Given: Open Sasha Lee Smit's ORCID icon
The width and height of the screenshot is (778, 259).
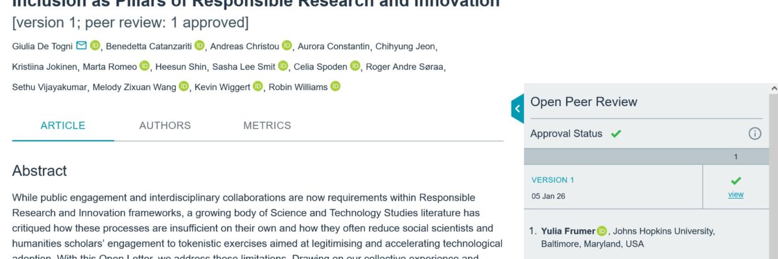Looking at the screenshot, I should [x=283, y=66].
